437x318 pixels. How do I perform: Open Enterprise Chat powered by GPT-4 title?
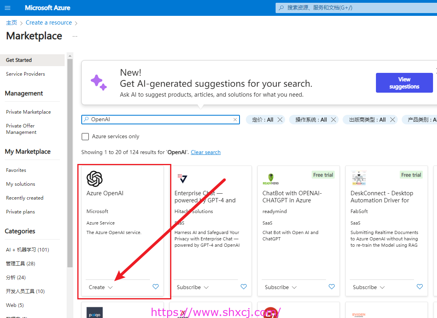(205, 197)
